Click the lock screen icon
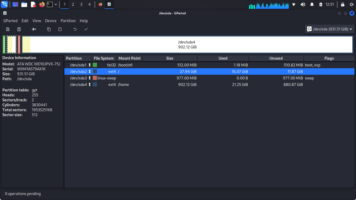Screen dimensions: 356x200 click(x=343, y=4)
